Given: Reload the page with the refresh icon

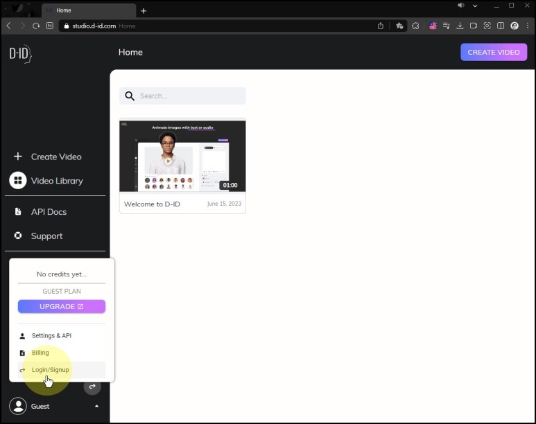Looking at the screenshot, I should coord(36,26).
